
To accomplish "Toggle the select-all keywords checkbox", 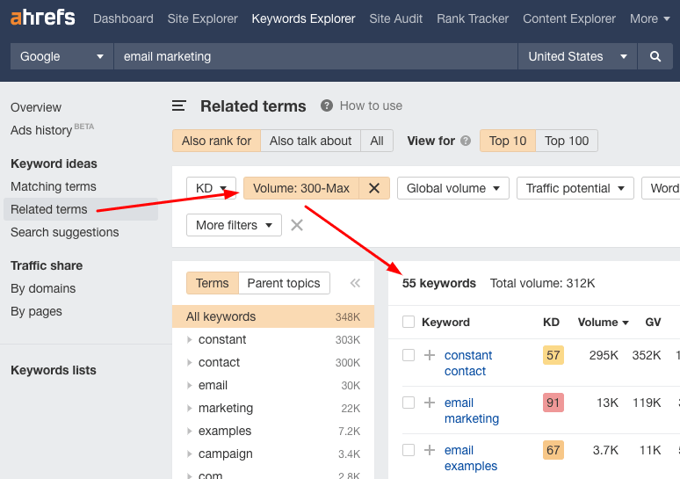I will point(409,322).
